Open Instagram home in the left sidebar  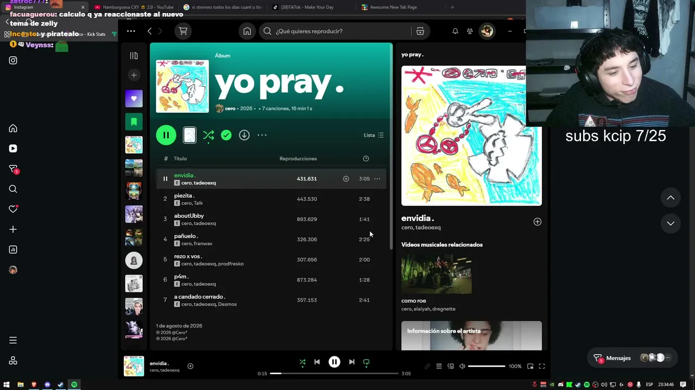tap(13, 128)
